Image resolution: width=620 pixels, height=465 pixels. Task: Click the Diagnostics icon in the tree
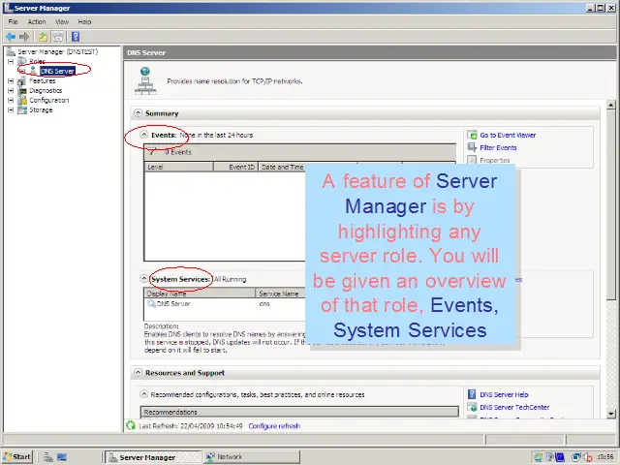click(22, 90)
